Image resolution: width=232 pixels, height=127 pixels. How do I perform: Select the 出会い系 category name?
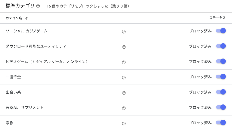(13, 92)
